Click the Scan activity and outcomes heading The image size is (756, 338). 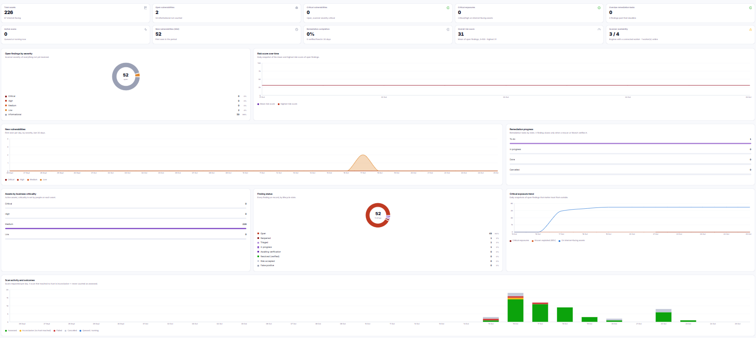(20, 281)
